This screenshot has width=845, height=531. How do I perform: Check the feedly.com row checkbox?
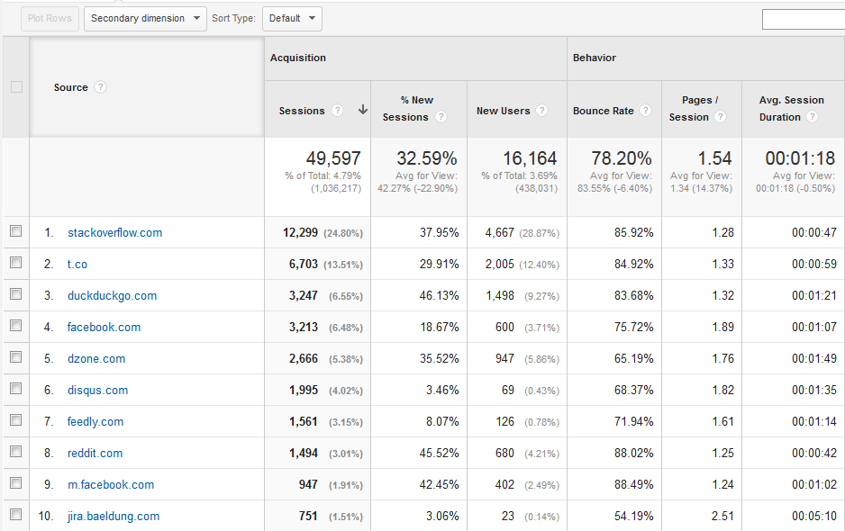click(16, 420)
